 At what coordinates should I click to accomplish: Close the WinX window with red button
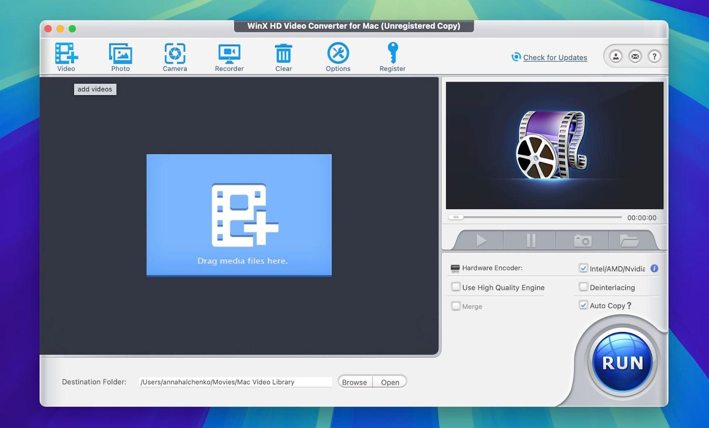[x=48, y=29]
